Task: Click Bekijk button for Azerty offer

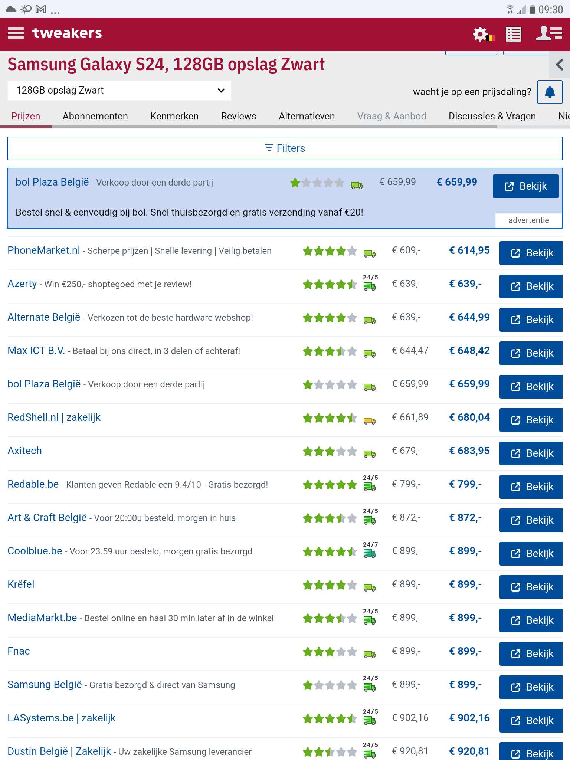Action: (531, 286)
